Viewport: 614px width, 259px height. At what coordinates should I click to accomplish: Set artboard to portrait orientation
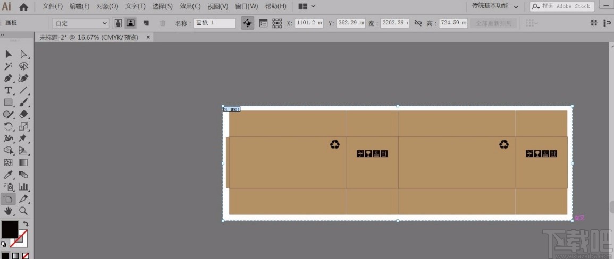118,23
